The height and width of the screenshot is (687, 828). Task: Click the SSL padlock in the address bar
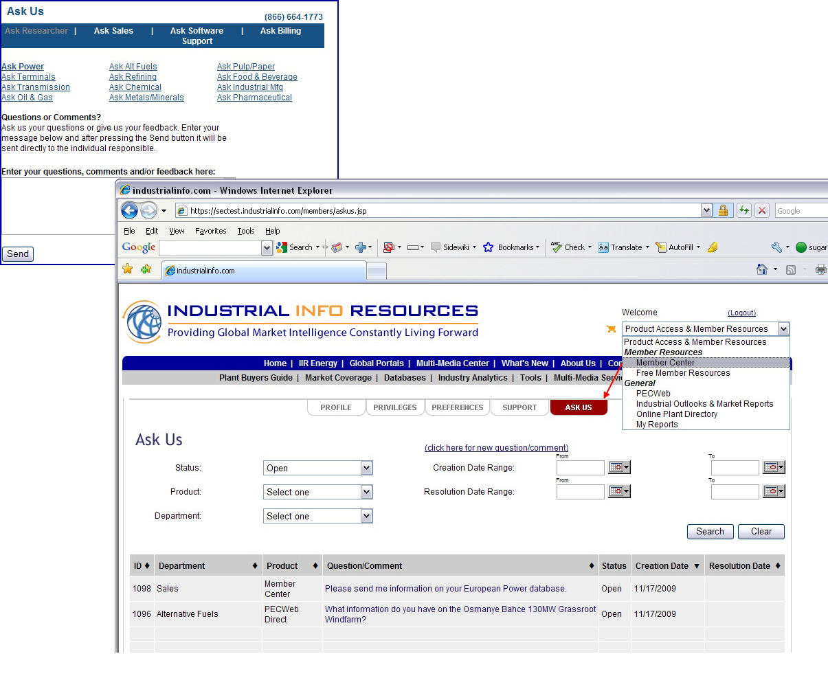[724, 210]
